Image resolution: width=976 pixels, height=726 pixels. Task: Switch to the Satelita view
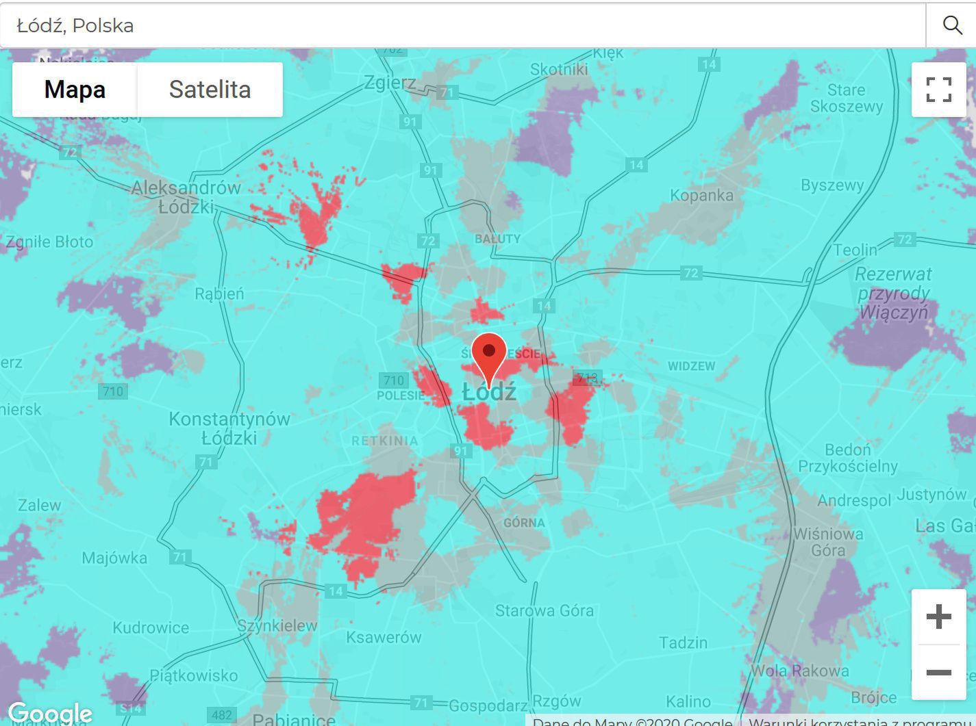(210, 90)
